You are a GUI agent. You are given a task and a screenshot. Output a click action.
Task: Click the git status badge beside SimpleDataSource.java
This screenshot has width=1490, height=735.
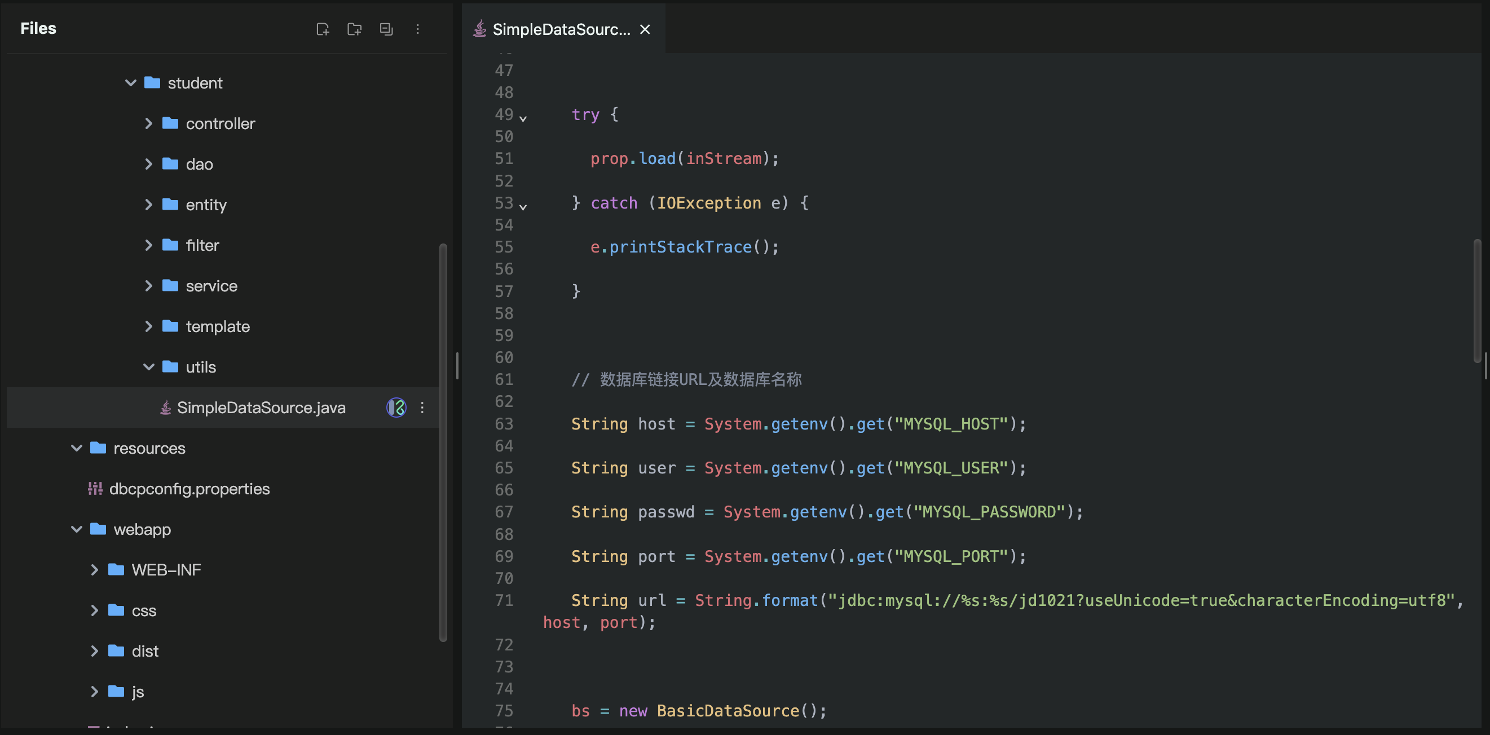click(x=396, y=408)
